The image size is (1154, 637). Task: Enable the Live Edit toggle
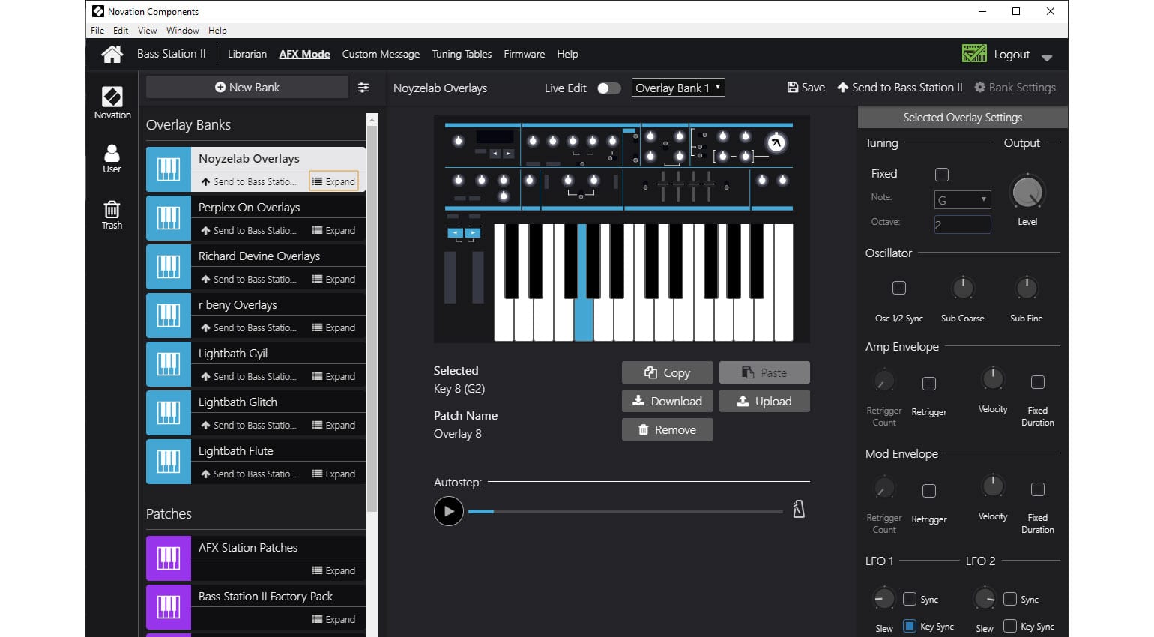click(608, 88)
